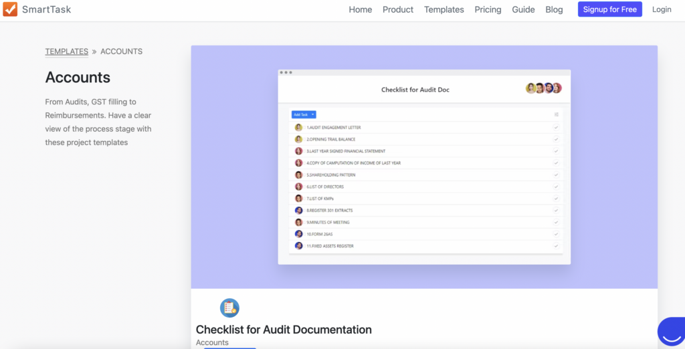This screenshot has height=349, width=685.
Task: Mark Opening Trail Balance task complete
Action: click(556, 139)
